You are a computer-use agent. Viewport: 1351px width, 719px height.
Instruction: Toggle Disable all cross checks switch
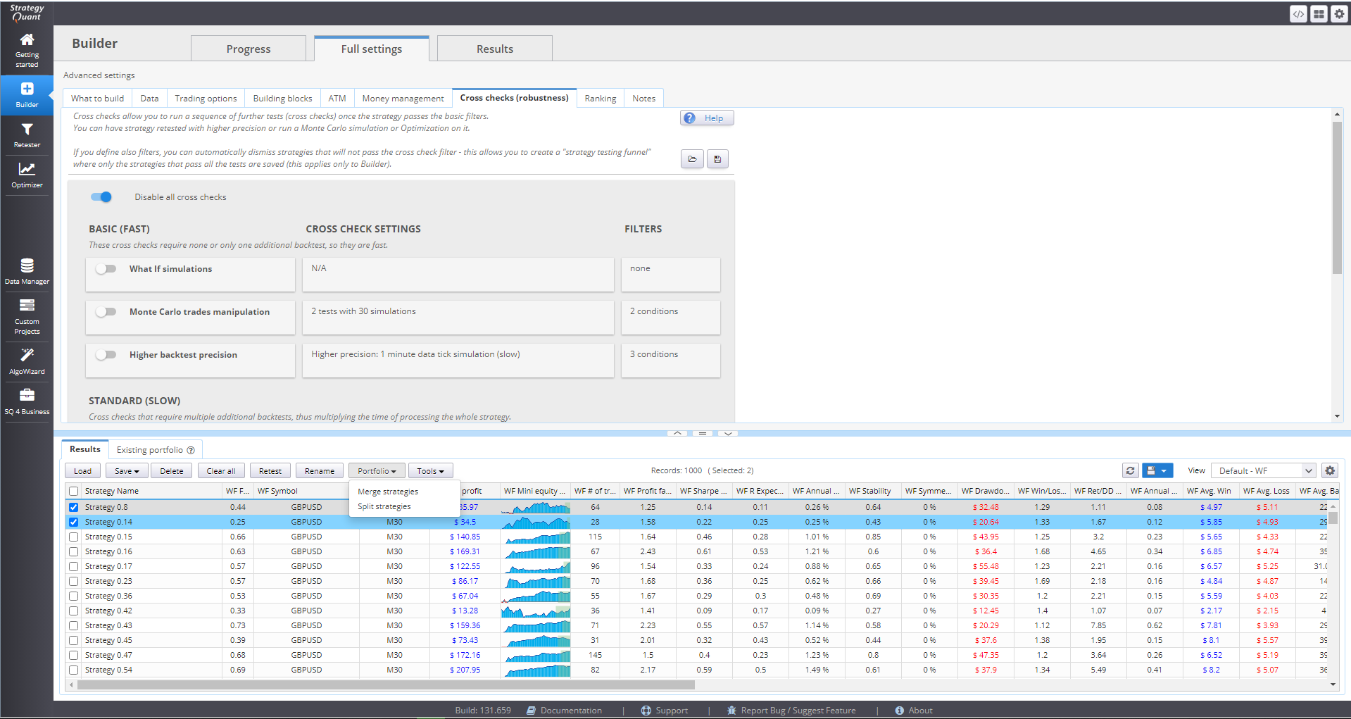click(x=101, y=197)
